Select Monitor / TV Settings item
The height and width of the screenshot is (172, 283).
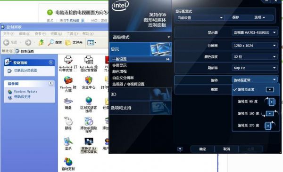pos(128,84)
